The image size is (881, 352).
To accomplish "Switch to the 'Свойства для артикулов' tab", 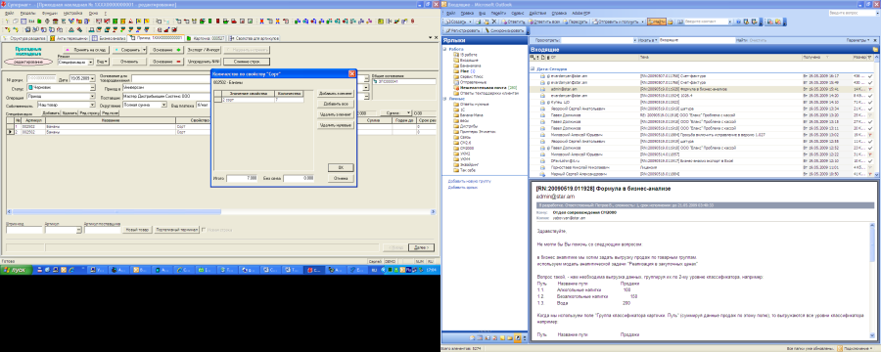I will click(253, 38).
